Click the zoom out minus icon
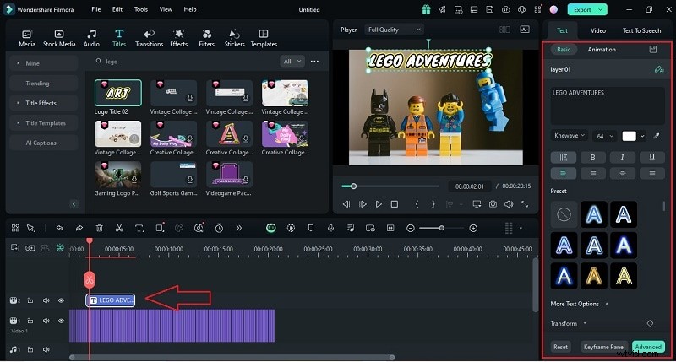 [x=411, y=228]
